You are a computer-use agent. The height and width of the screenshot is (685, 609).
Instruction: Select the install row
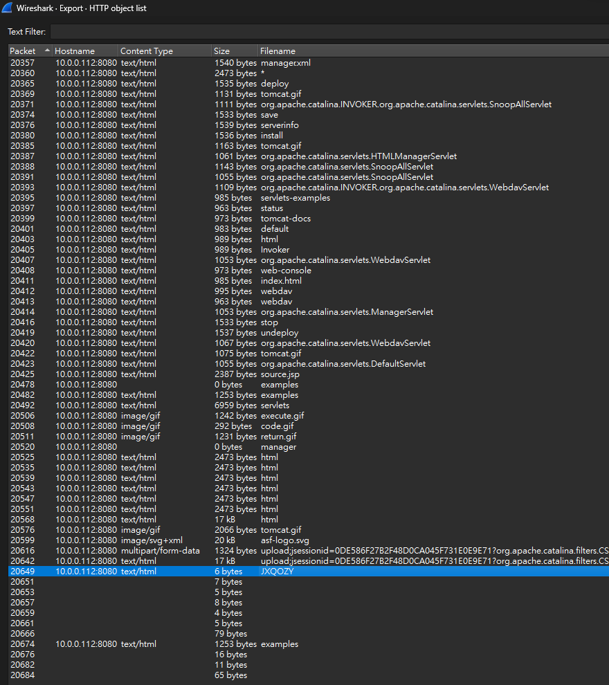point(309,136)
